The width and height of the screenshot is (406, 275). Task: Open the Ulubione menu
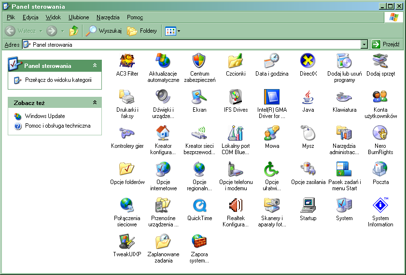pyautogui.click(x=79, y=17)
